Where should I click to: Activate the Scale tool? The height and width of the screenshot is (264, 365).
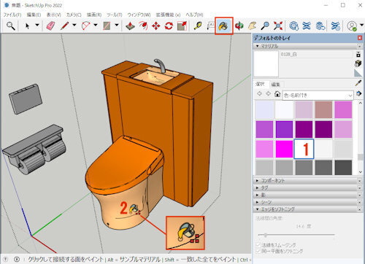coord(182,26)
